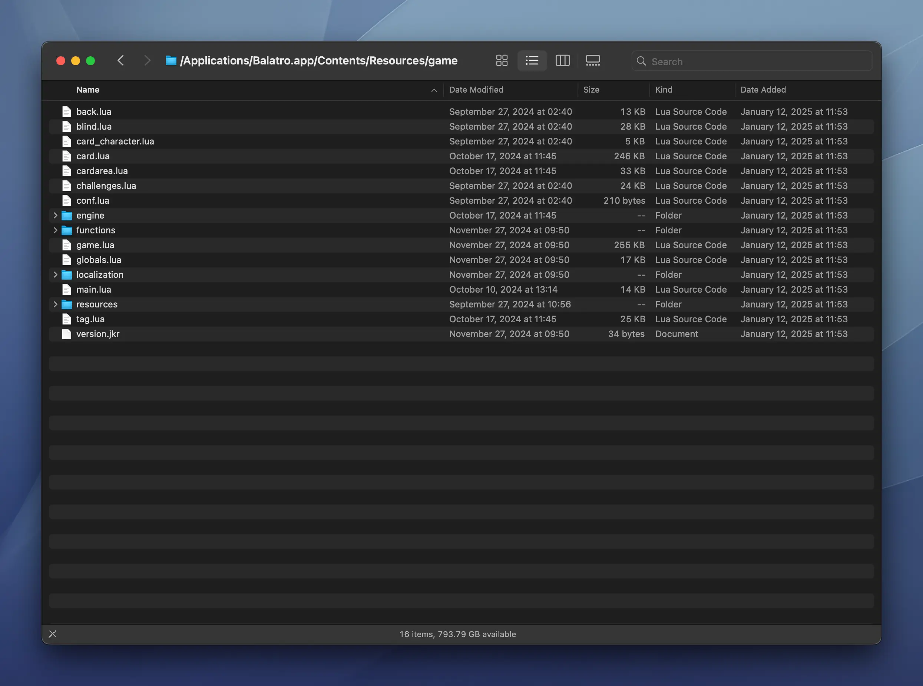Select the card.lua file name
Screen dimensions: 923x686
[93, 156]
